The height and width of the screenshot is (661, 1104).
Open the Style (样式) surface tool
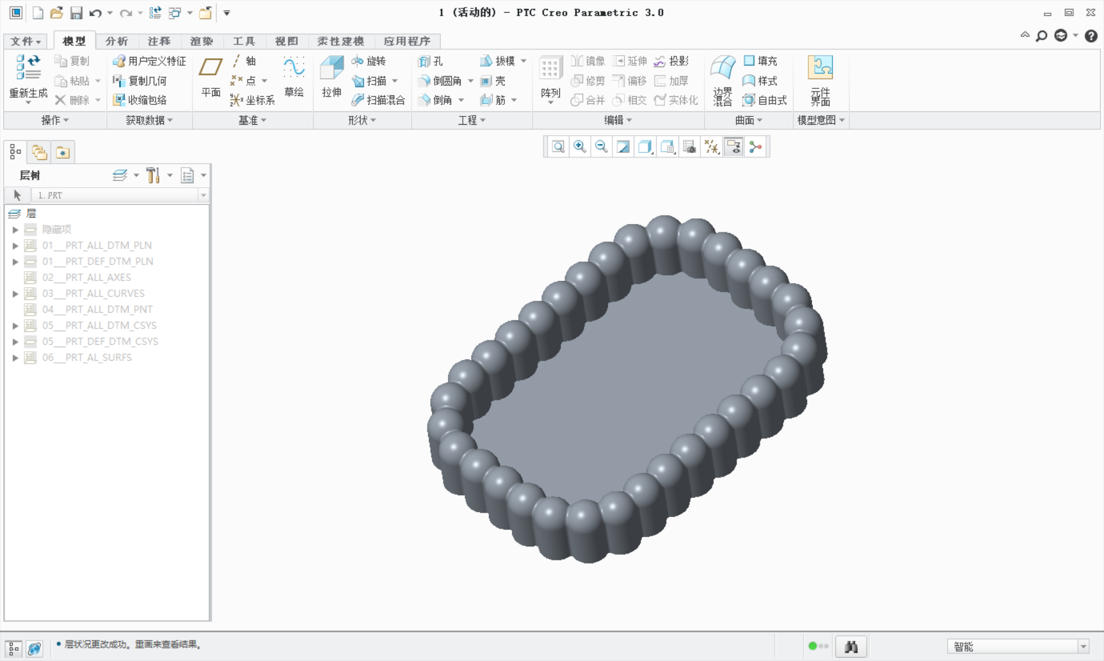[x=760, y=81]
